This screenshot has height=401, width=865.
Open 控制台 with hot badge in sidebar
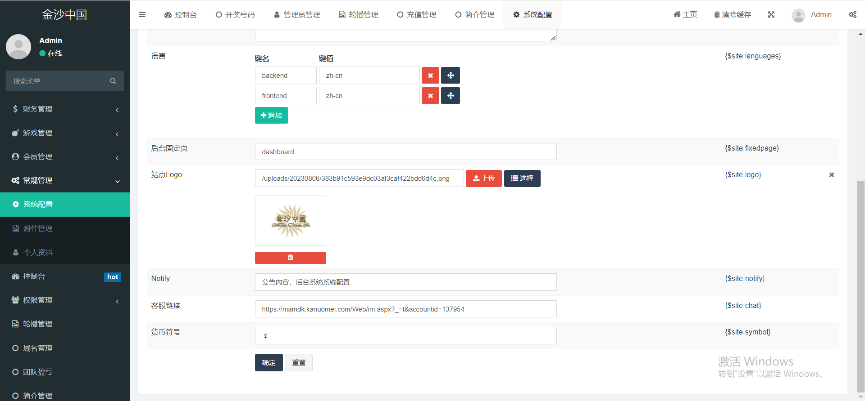[x=65, y=276]
